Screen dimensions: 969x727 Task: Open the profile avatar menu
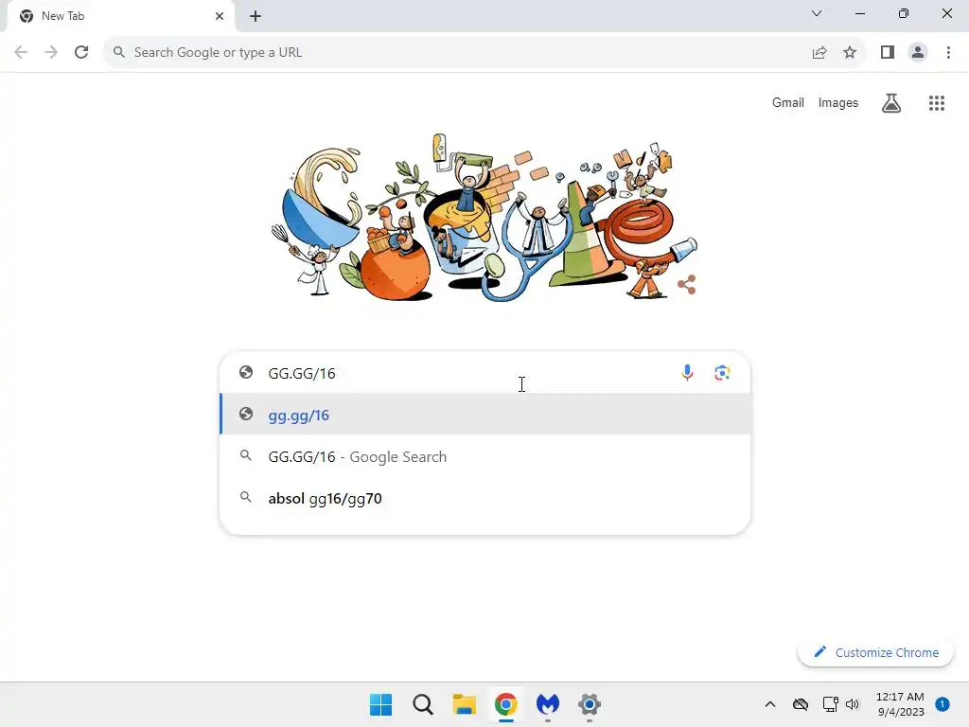tap(918, 53)
